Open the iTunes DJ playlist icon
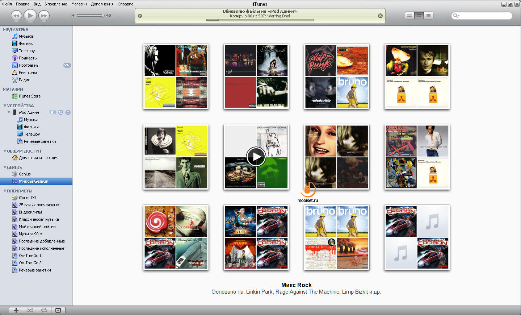The image size is (521, 315). coord(15,198)
